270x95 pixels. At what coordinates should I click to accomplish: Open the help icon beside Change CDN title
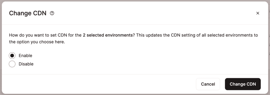(x=52, y=13)
